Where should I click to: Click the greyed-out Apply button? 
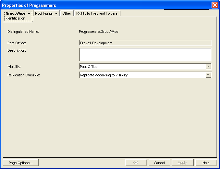(183, 163)
